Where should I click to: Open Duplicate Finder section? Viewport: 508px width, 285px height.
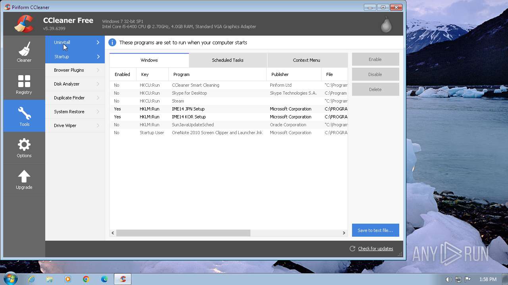tap(75, 98)
